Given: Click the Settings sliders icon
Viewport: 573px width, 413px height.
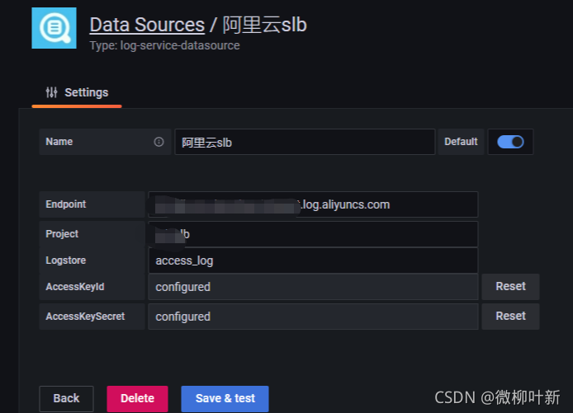Looking at the screenshot, I should (x=51, y=92).
